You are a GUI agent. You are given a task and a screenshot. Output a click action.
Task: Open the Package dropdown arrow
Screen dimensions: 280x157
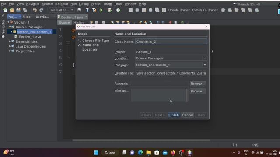[205, 65]
